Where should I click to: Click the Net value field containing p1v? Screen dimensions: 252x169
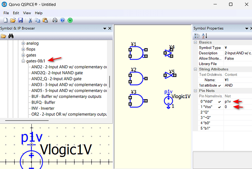tap(237, 101)
